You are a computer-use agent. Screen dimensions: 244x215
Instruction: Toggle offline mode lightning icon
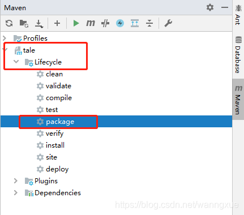click(120, 23)
